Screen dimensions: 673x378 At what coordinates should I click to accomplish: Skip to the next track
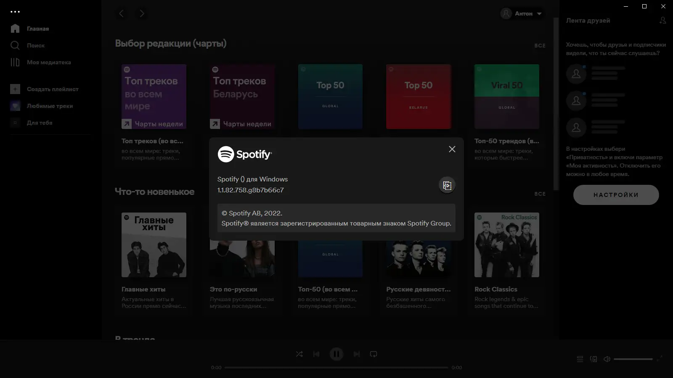click(x=357, y=354)
